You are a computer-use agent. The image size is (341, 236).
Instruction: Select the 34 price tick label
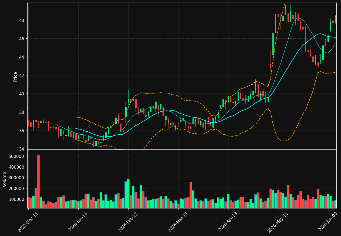click(22, 149)
